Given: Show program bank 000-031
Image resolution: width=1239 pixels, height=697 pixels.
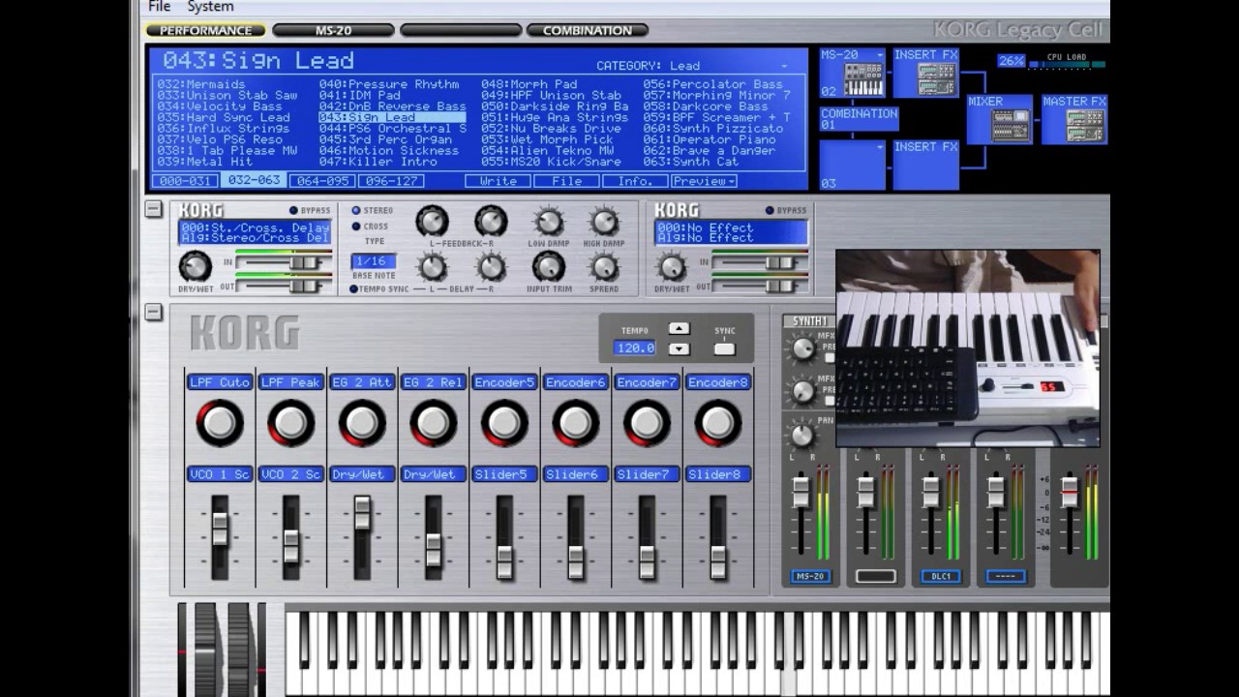Looking at the screenshot, I should pyautogui.click(x=186, y=181).
